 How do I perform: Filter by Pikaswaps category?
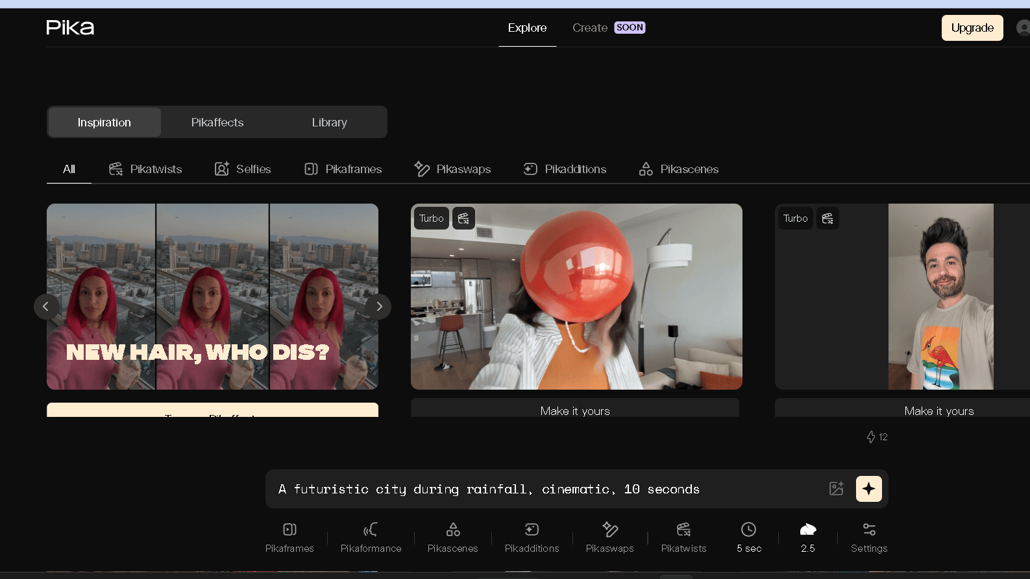point(452,169)
